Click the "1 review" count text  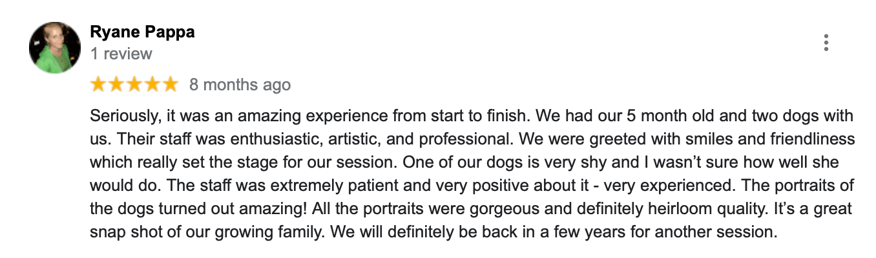click(121, 54)
